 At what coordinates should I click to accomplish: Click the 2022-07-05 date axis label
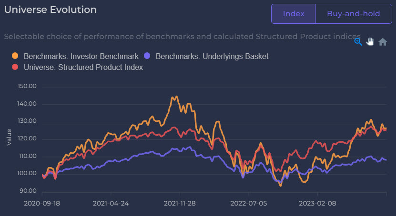[249, 203]
